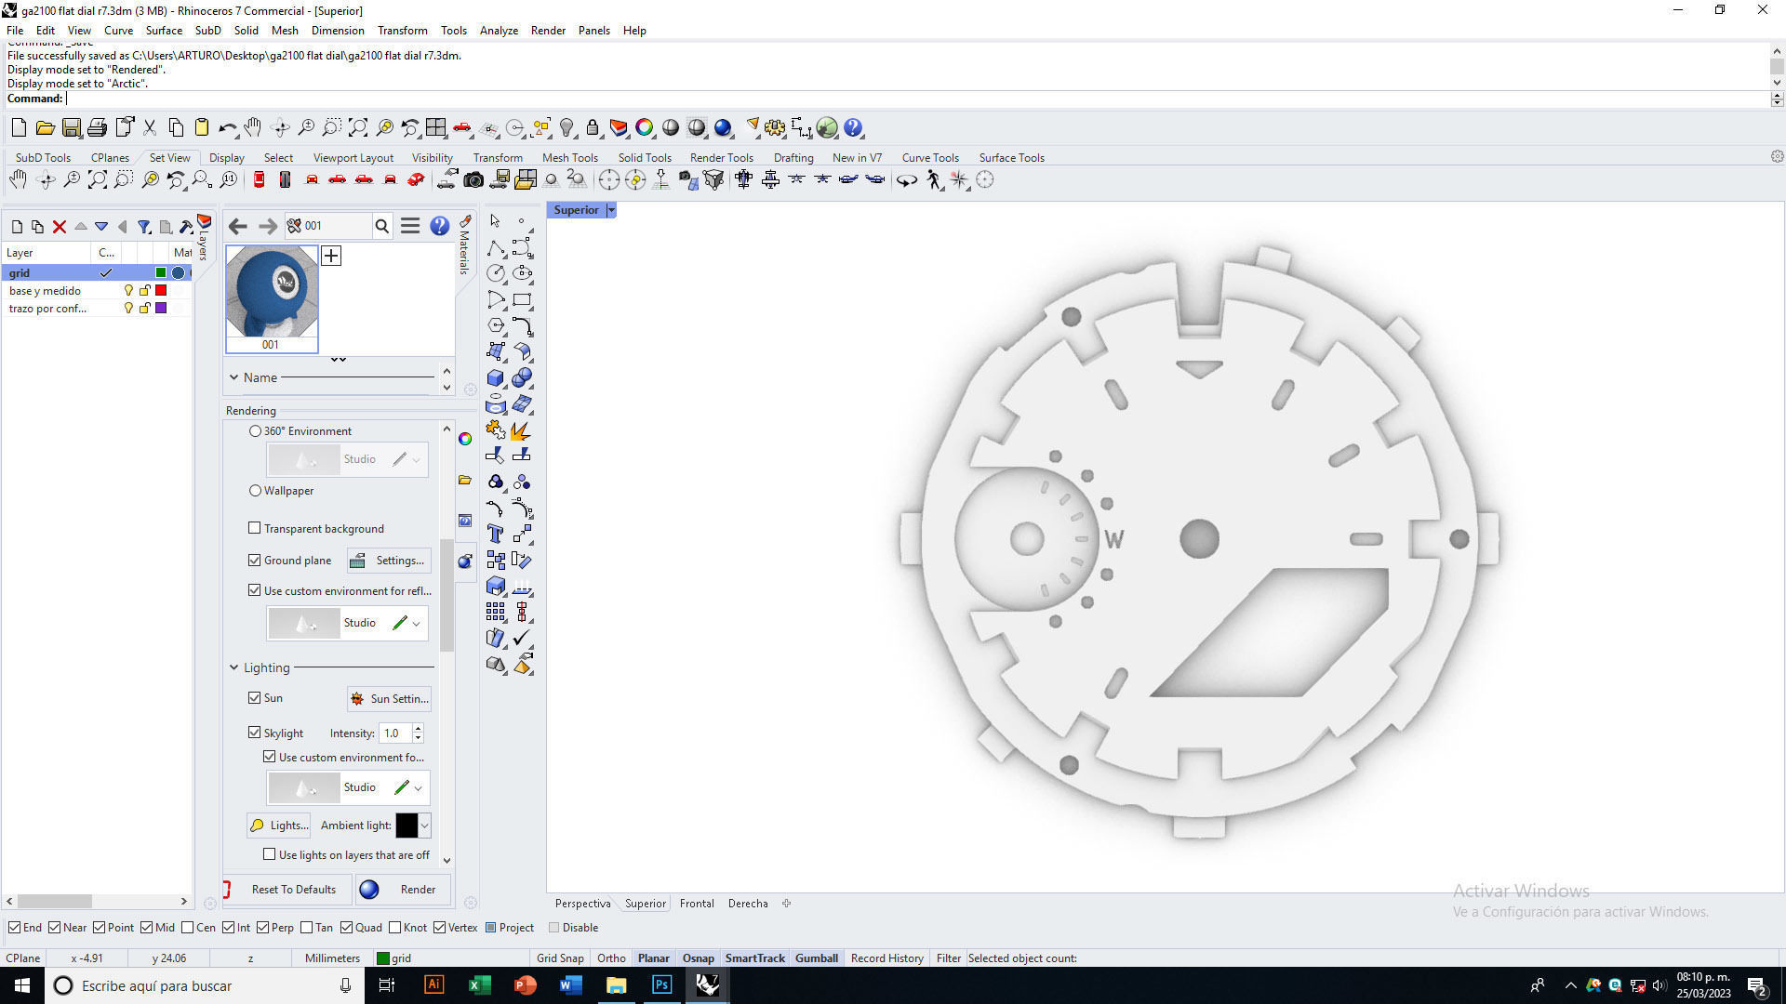1786x1004 pixels.
Task: Increase Skylight intensity with stepper up
Action: 418,729
